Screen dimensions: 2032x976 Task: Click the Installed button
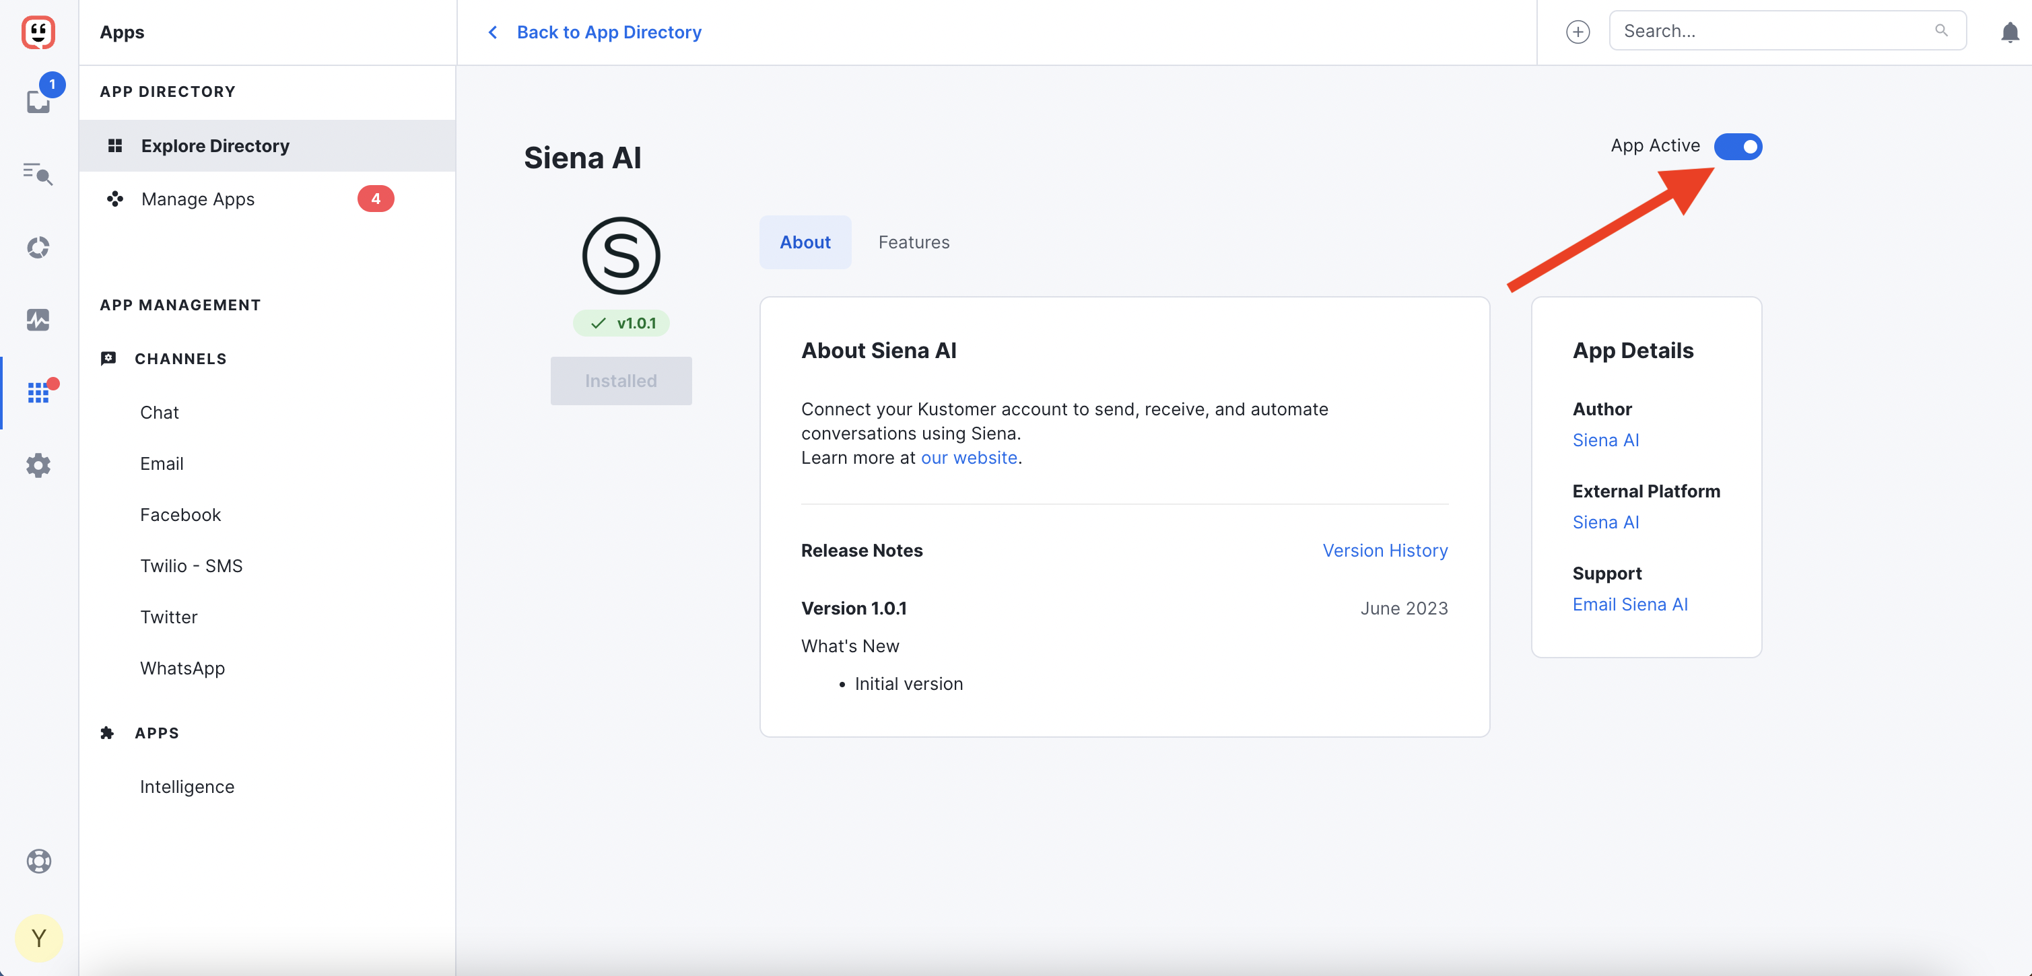(621, 381)
